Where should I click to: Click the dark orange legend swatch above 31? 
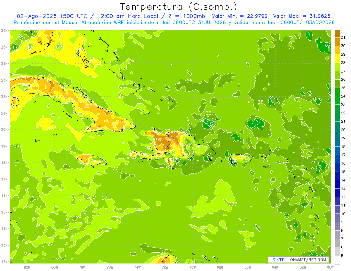[338, 33]
